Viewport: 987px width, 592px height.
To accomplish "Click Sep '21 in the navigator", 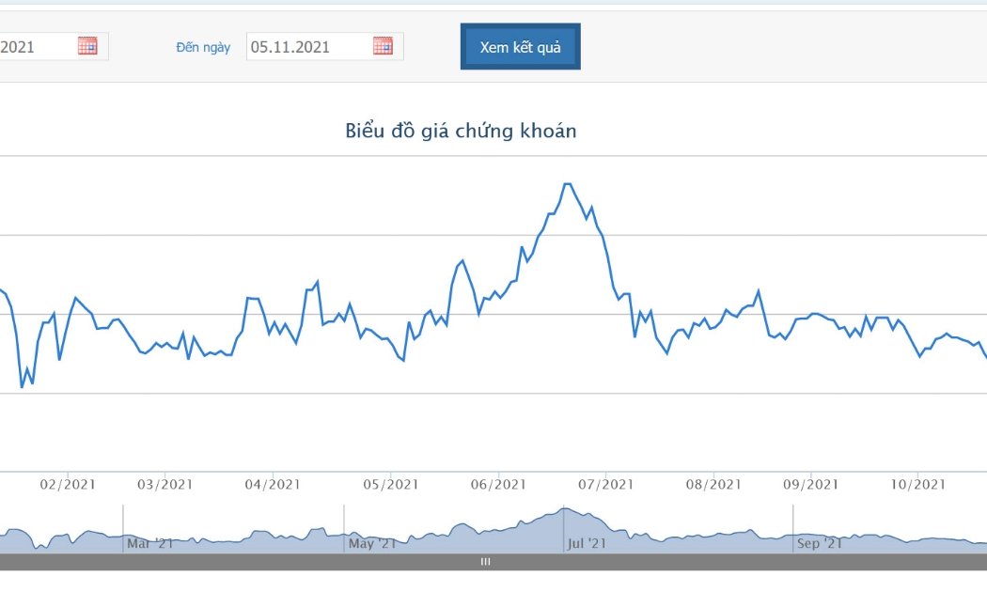I will pyautogui.click(x=819, y=543).
